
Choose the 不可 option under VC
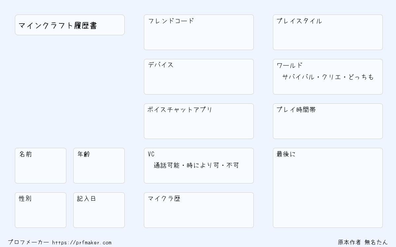[232, 165]
